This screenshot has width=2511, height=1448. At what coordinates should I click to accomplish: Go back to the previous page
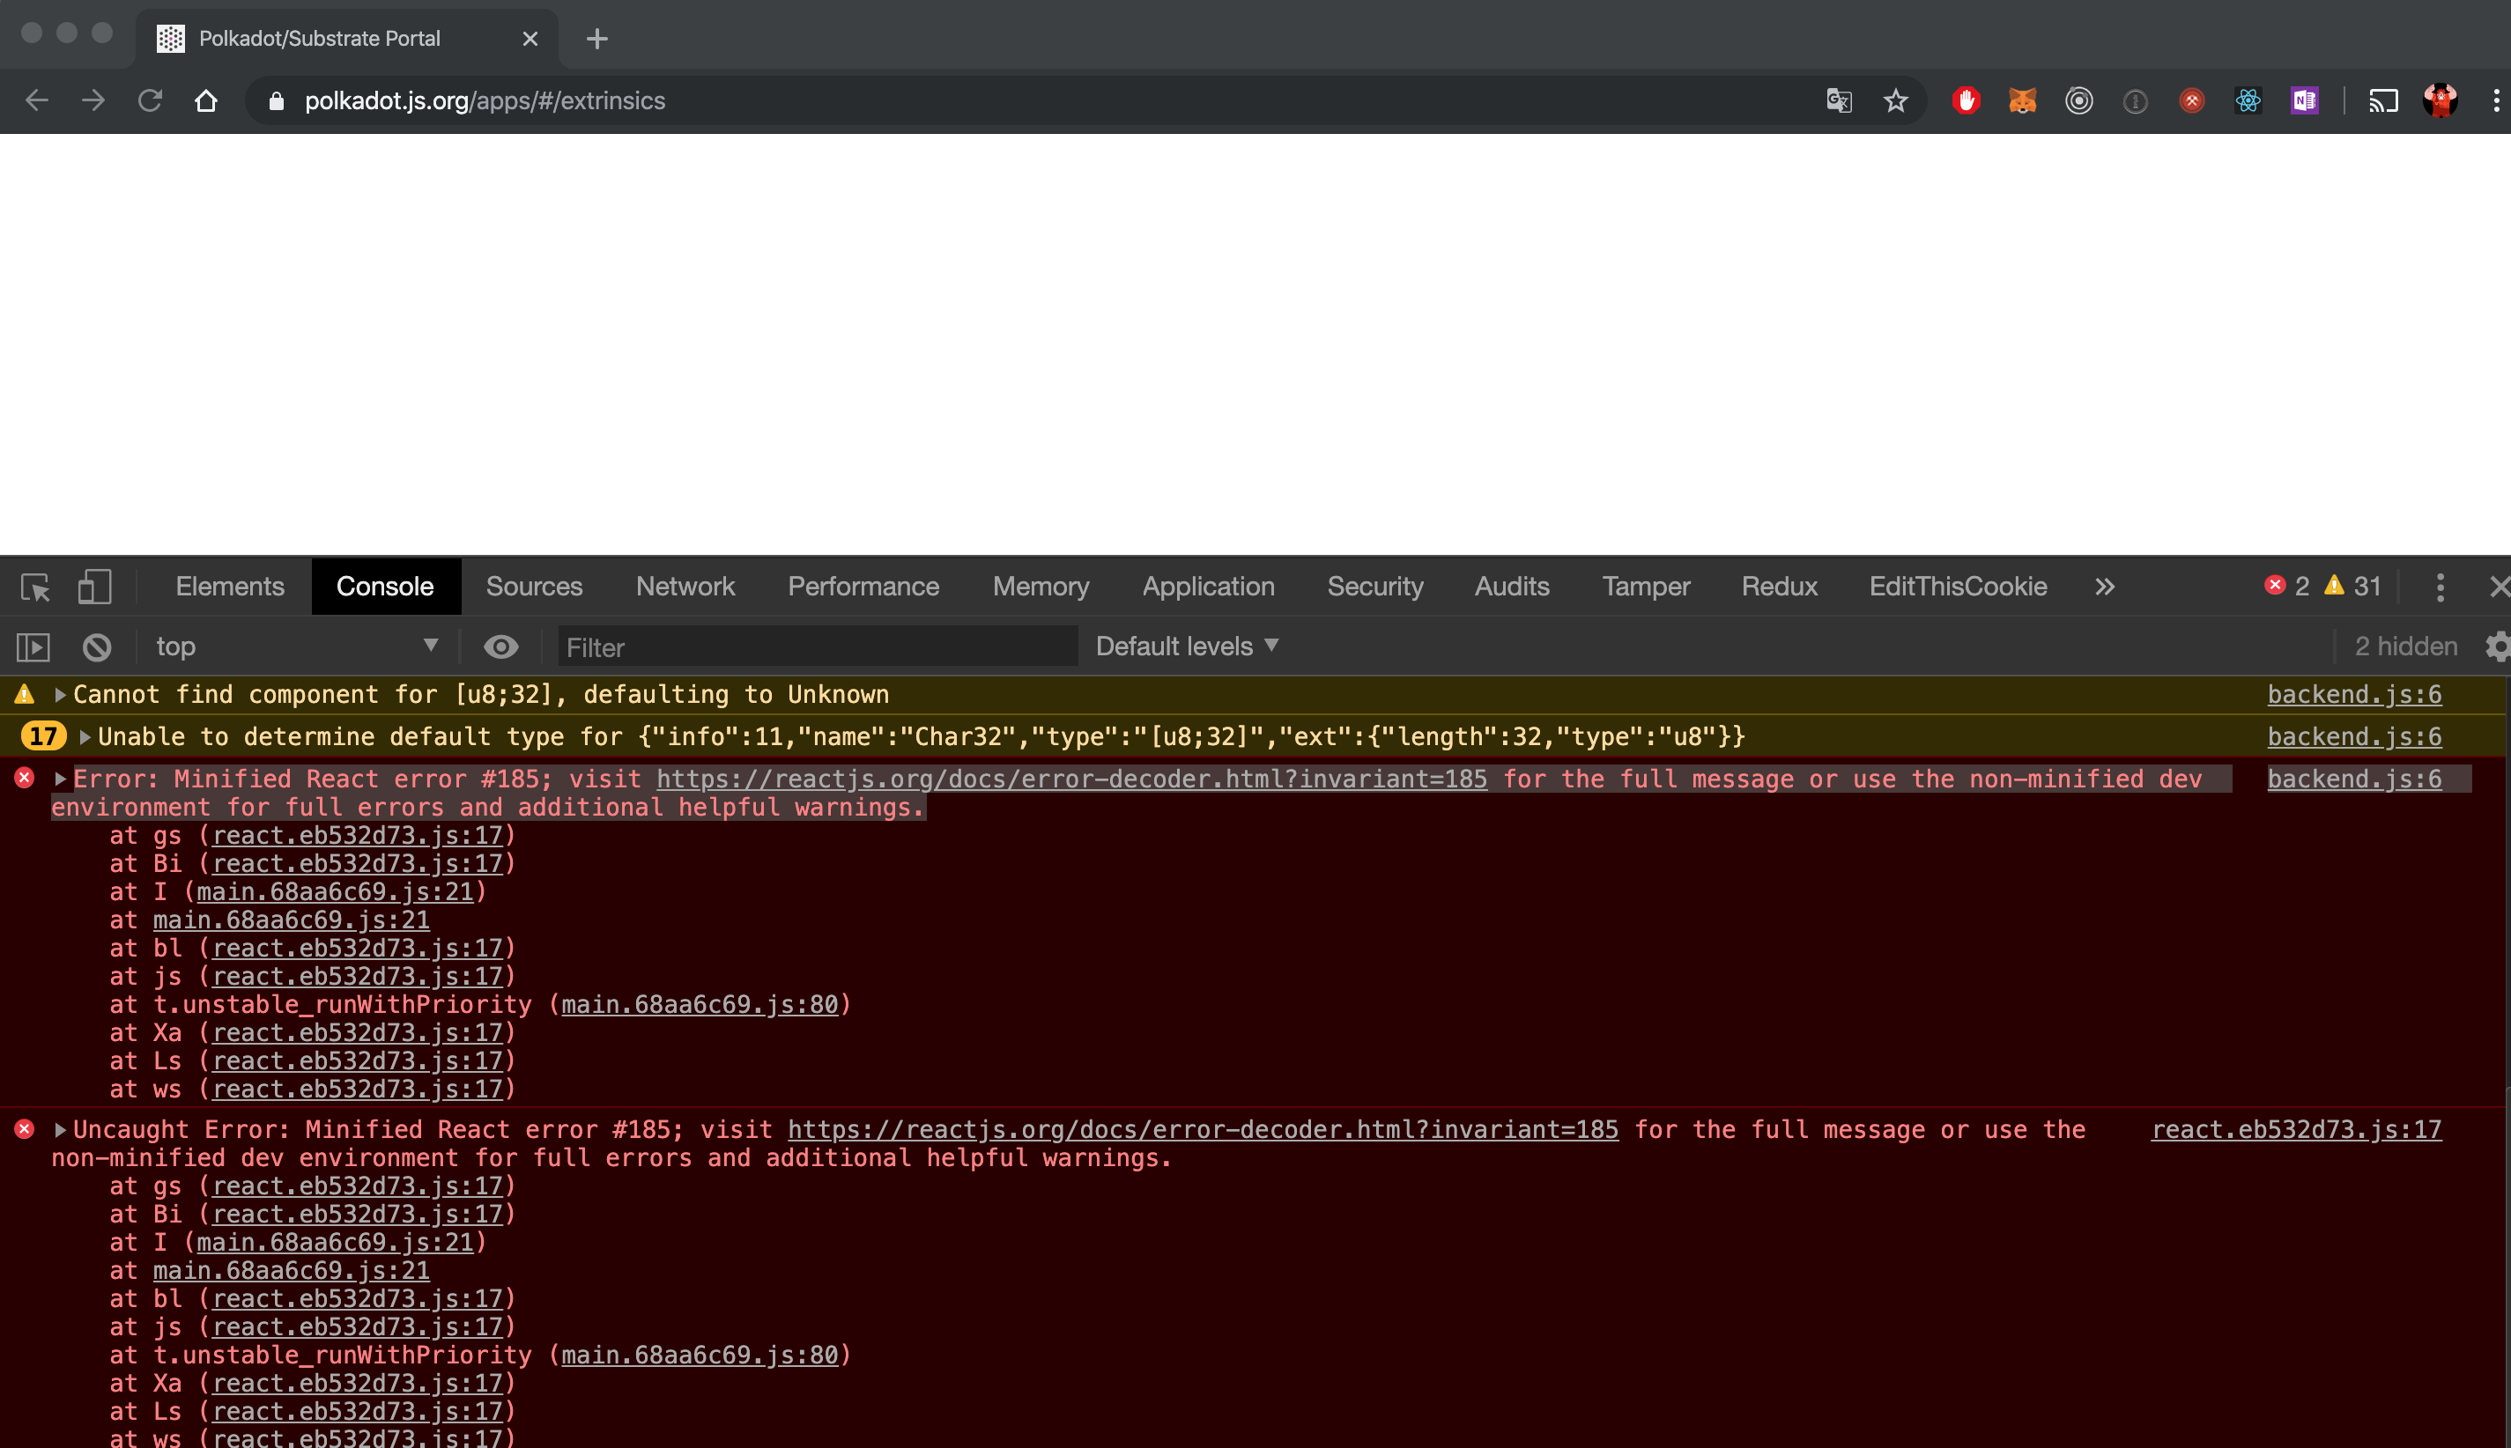click(37, 100)
